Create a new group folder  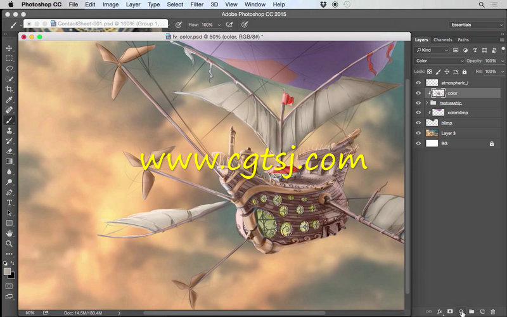click(472, 311)
